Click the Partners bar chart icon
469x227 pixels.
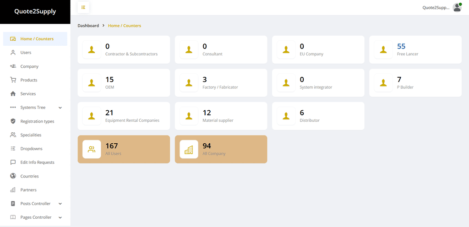pos(13,190)
